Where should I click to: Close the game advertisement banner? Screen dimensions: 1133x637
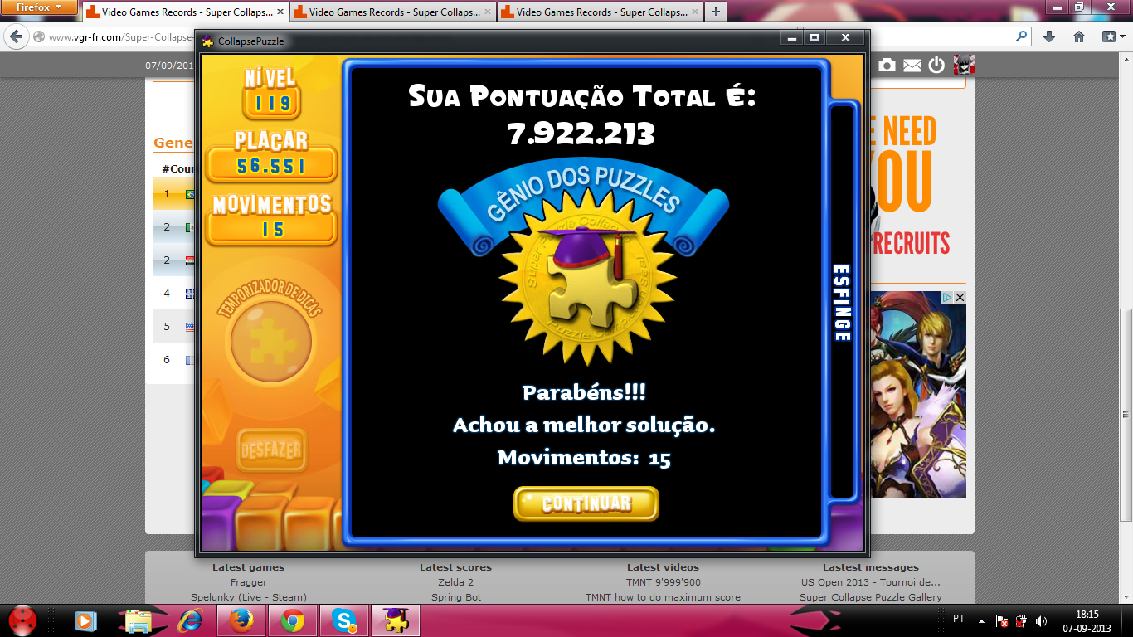pos(960,297)
